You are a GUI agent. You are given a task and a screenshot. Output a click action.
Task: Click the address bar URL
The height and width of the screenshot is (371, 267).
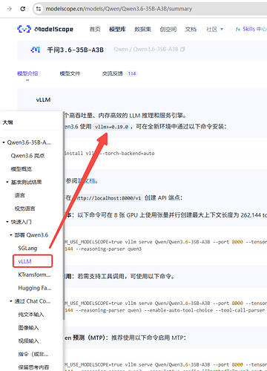(x=119, y=9)
